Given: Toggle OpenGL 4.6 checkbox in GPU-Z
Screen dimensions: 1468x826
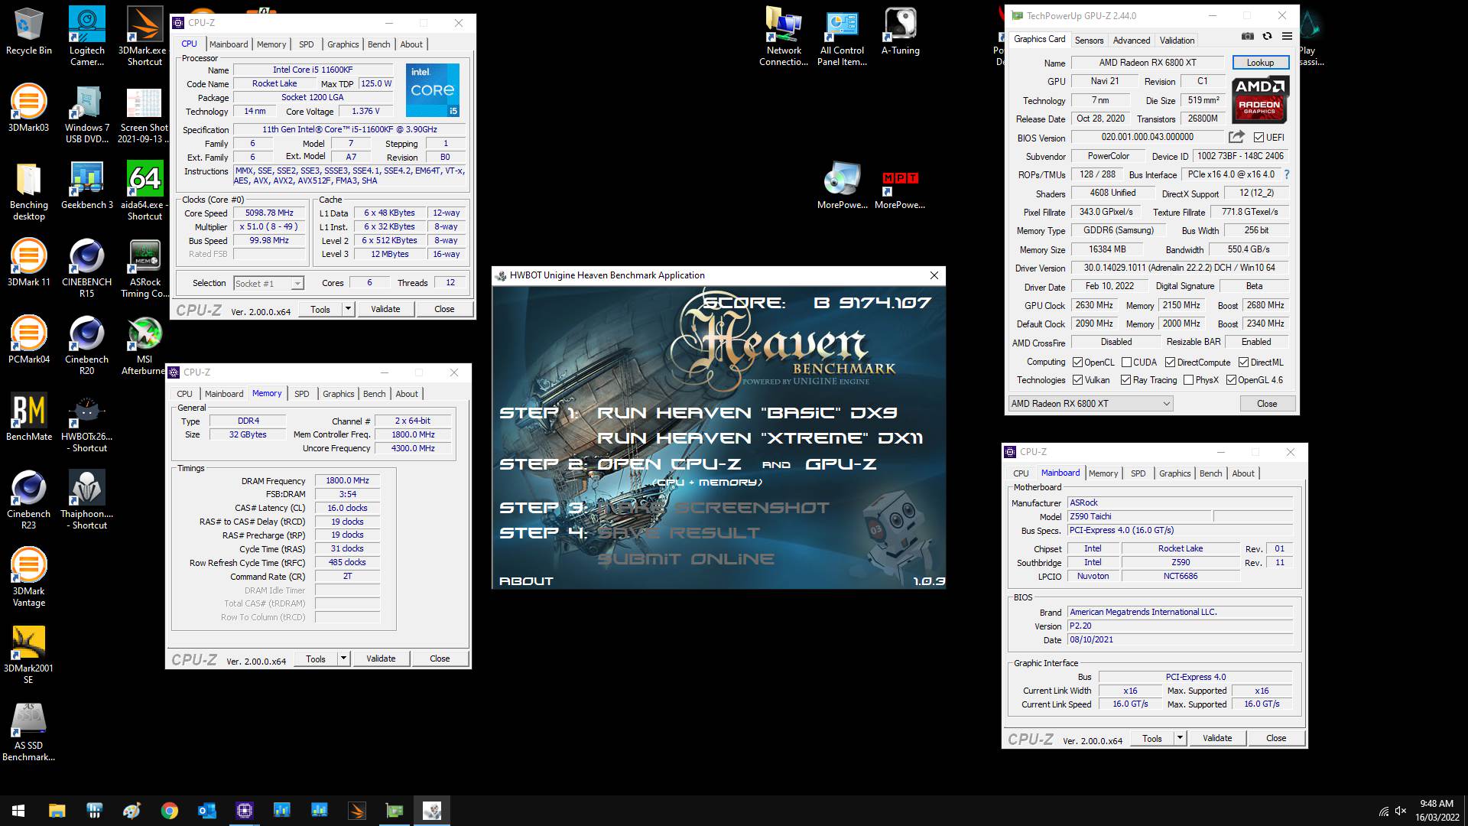Looking at the screenshot, I should pos(1231,380).
